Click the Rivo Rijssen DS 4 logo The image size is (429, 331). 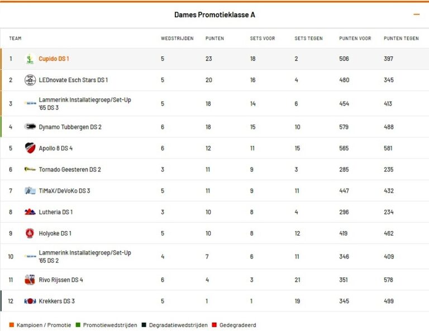point(30,280)
